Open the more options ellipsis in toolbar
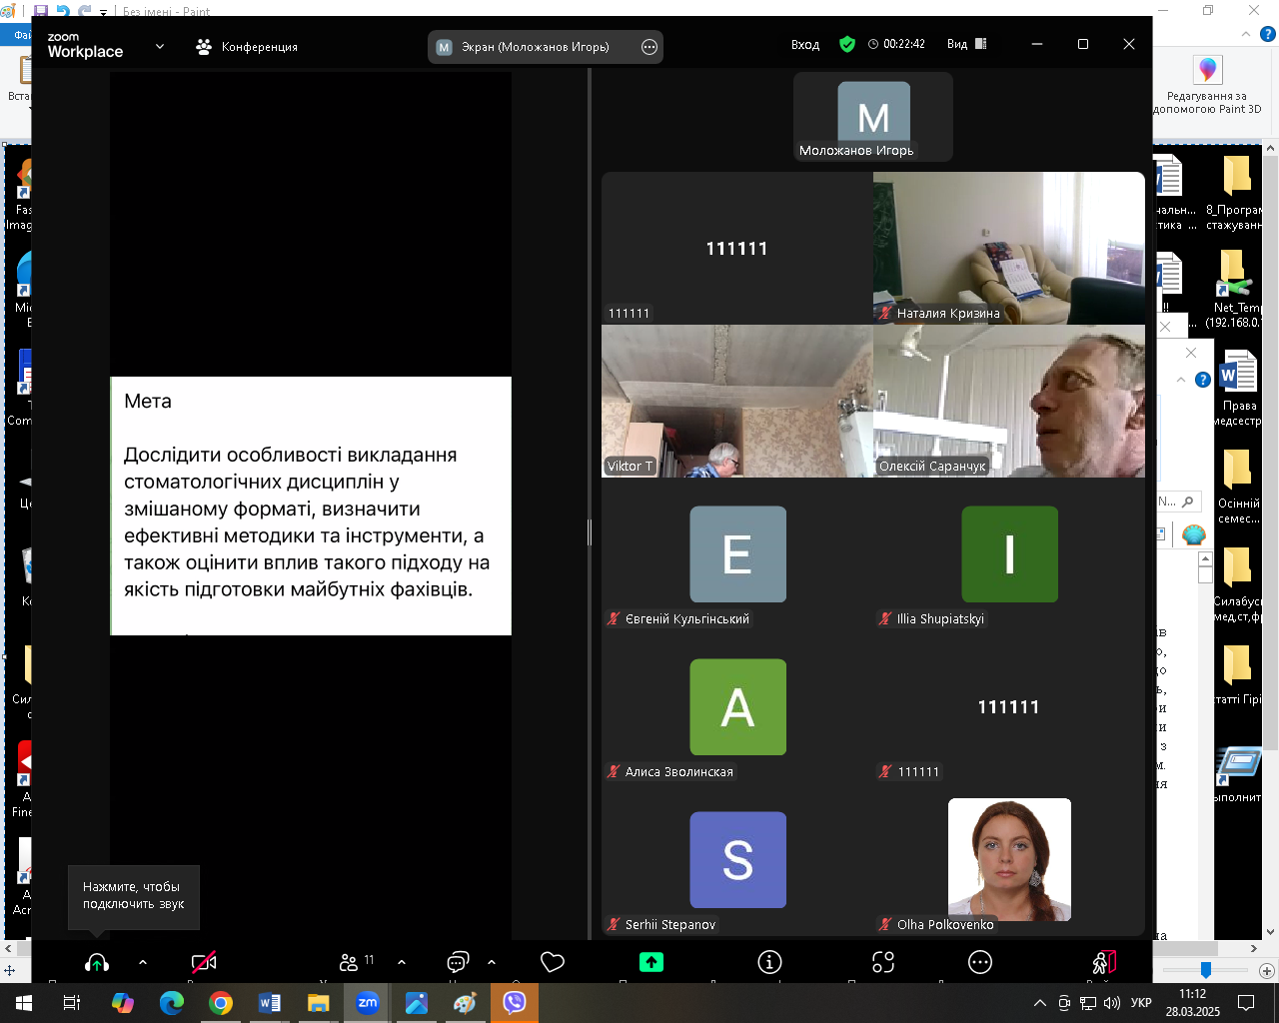This screenshot has height=1023, width=1279. [980, 962]
